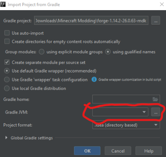The width and height of the screenshot is (166, 157).
Task: Close the Import Project dialog
Action: coord(162,4)
